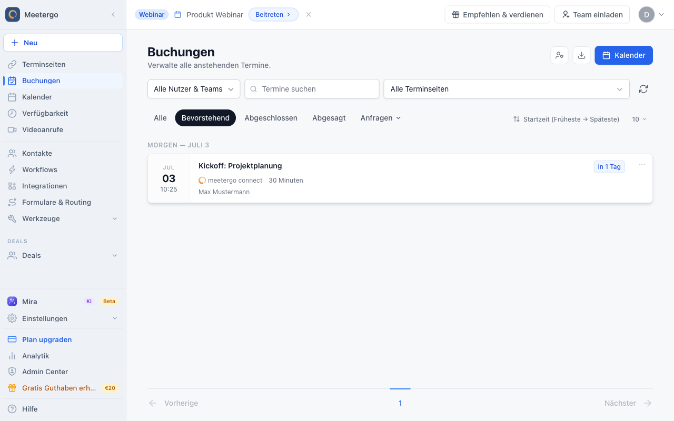Click the Jul 03 date block

[169, 178]
